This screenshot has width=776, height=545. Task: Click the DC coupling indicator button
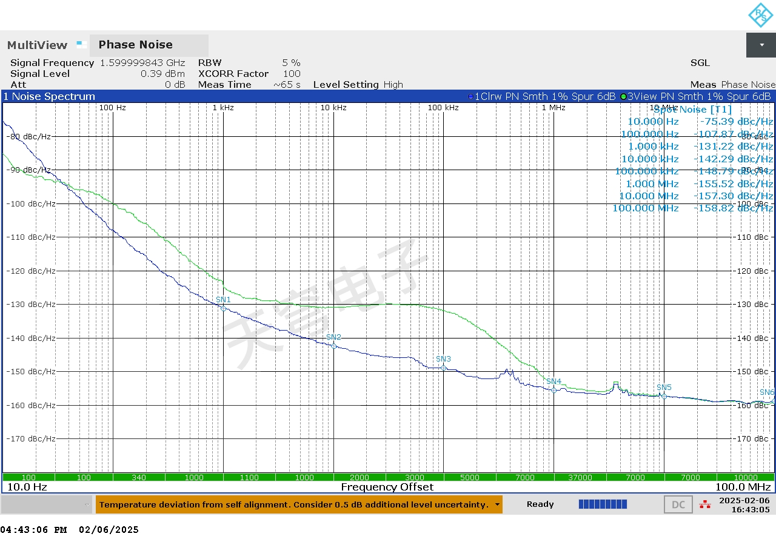tap(678, 504)
